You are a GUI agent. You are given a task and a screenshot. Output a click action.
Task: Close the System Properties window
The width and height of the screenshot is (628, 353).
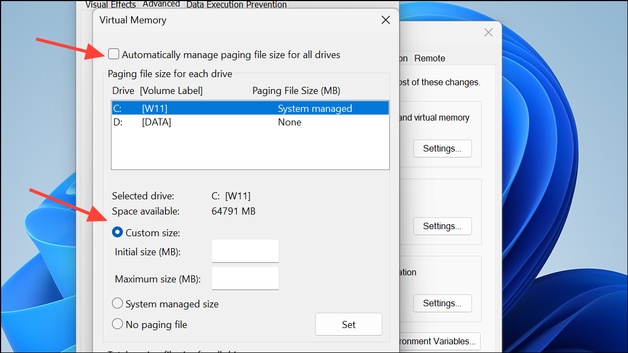click(x=488, y=33)
